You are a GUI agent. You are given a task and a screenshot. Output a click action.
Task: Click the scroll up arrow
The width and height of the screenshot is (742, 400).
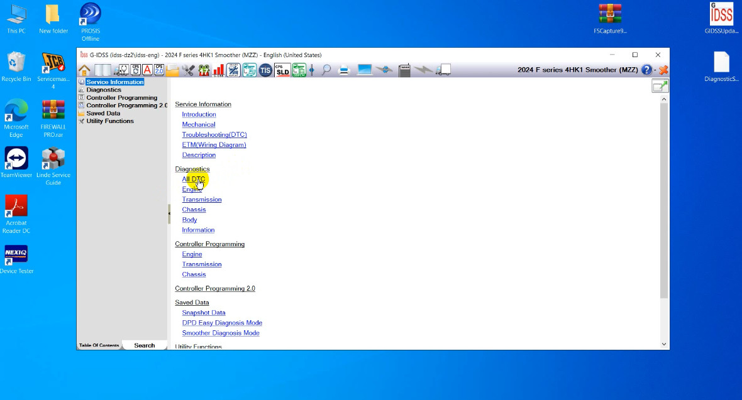point(664,99)
